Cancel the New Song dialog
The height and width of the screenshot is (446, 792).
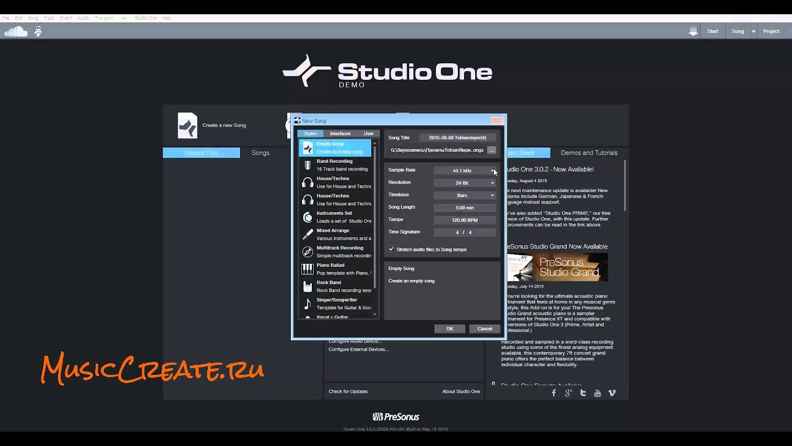click(x=484, y=329)
